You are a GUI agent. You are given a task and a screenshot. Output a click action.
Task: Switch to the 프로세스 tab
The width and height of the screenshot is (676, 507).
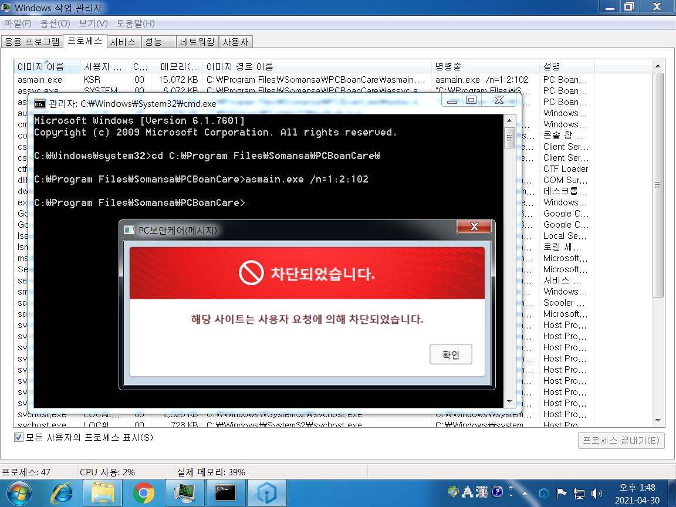(x=85, y=41)
